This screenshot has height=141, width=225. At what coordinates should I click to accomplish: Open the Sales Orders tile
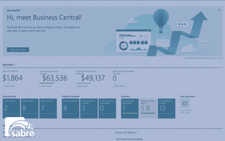tap(30, 109)
